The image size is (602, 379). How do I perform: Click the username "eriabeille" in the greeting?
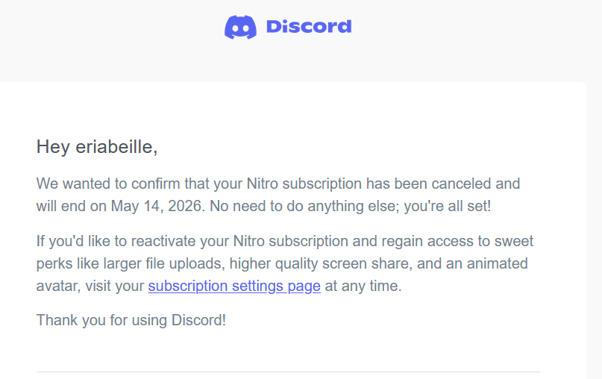[x=115, y=147]
